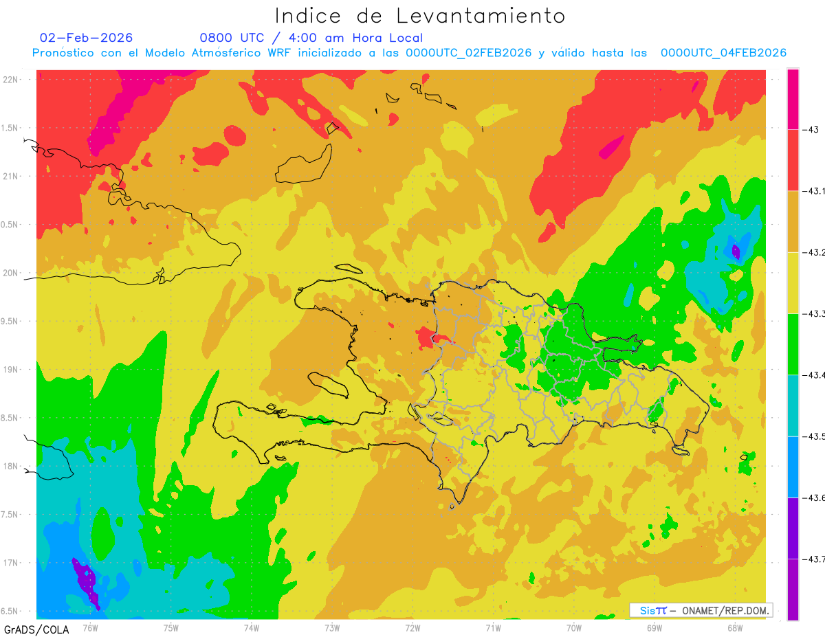825x637 pixels.
Task: Click legend value "-43"
Action: point(811,130)
